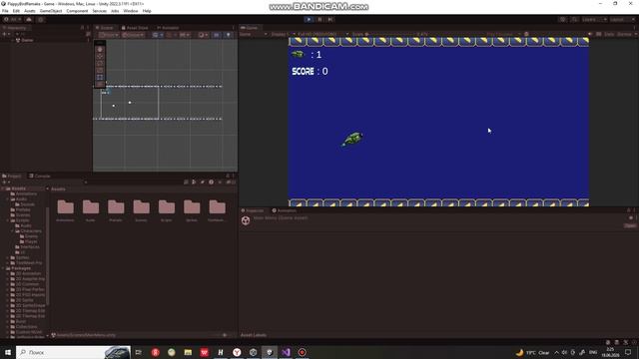Viewport: 639px width, 359px height.
Task: Click the Hierarchy add (+) button
Action: pos(6,34)
